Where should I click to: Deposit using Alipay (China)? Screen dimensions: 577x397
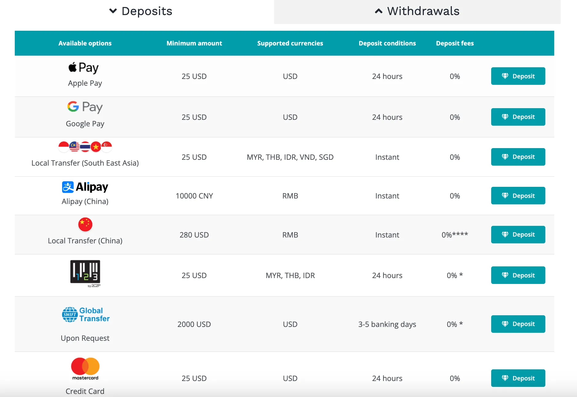click(x=518, y=196)
